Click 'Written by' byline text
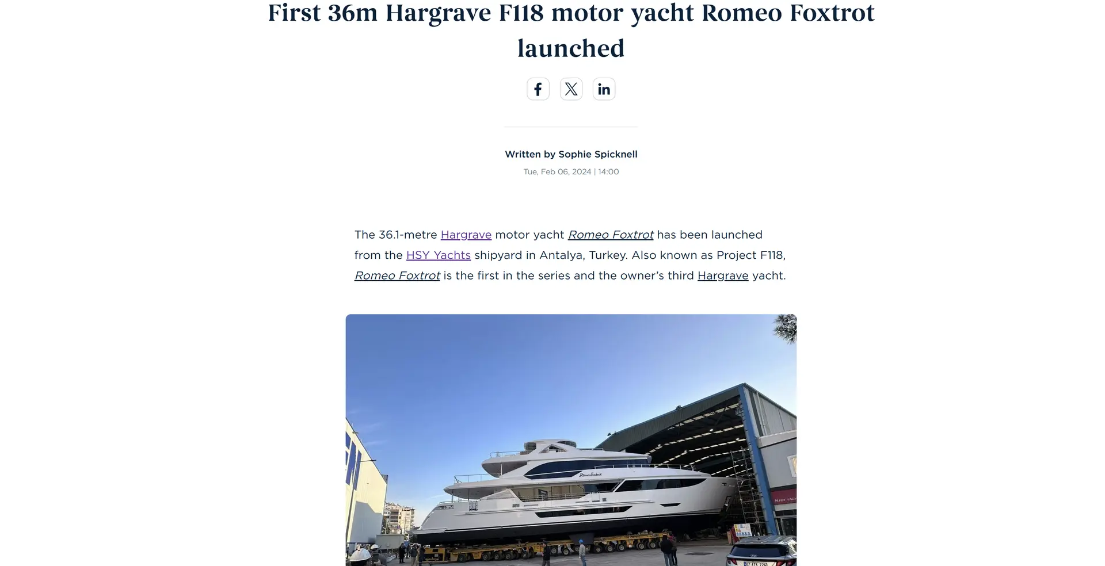The width and height of the screenshot is (1105, 566). pyautogui.click(x=530, y=154)
